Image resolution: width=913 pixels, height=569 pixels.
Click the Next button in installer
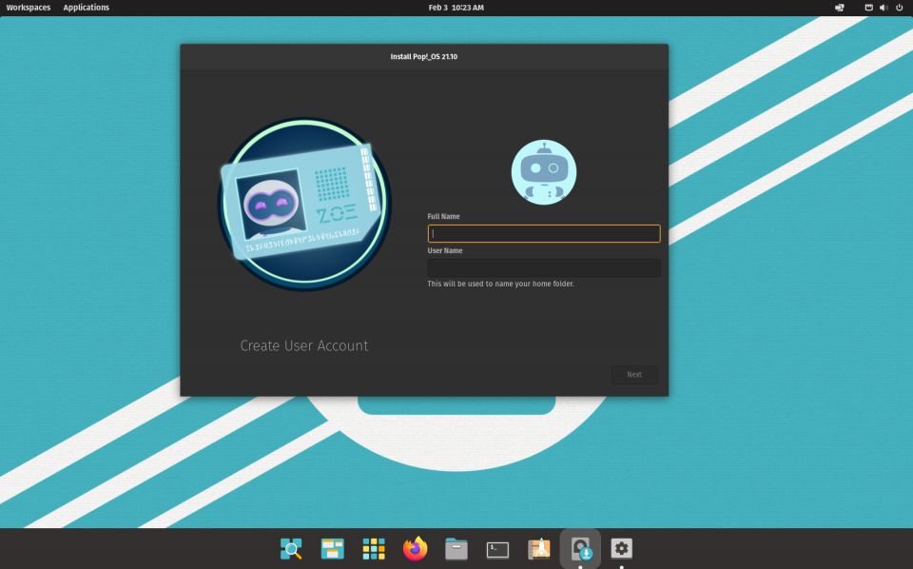pyautogui.click(x=634, y=375)
